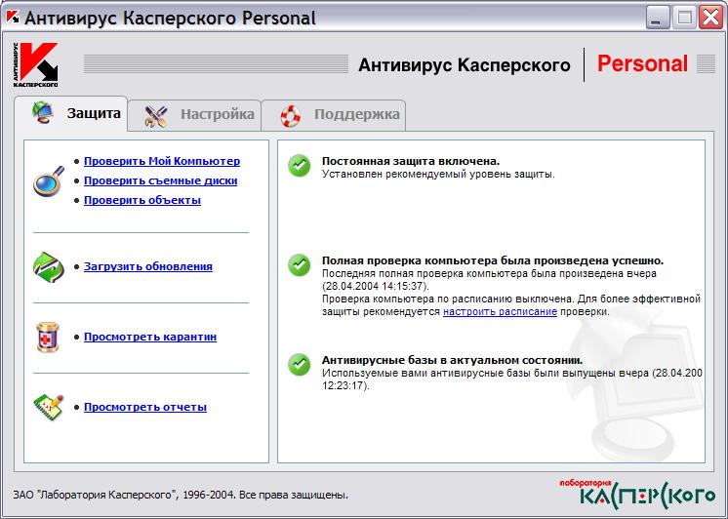Click green checkmark beside Полная проверка компьютера
Screen dimensions: 728x519
[300, 265]
